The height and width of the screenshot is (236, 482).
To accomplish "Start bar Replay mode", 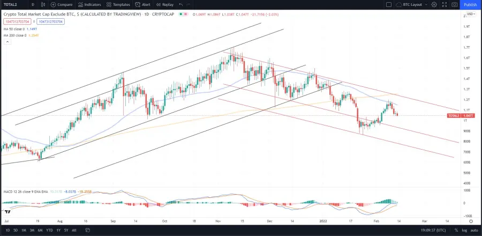I will point(164,5).
